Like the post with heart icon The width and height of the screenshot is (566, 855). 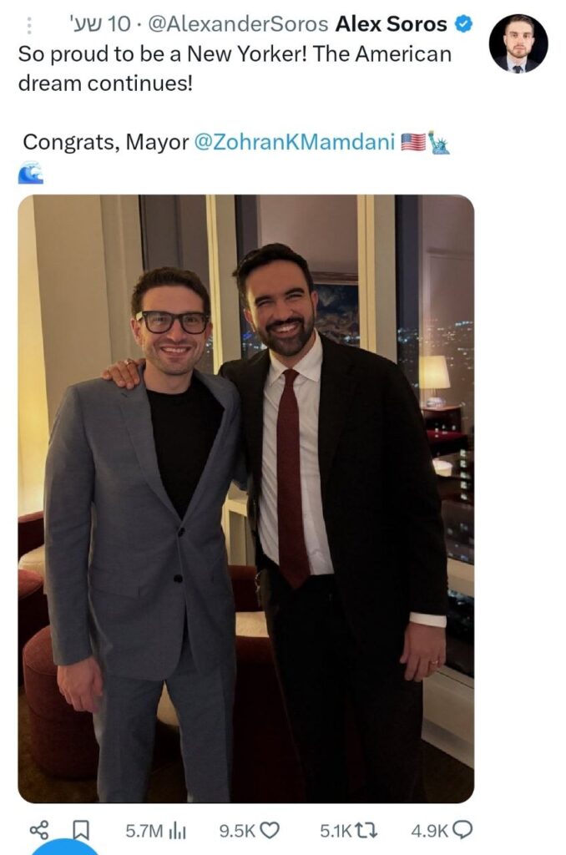point(270,830)
